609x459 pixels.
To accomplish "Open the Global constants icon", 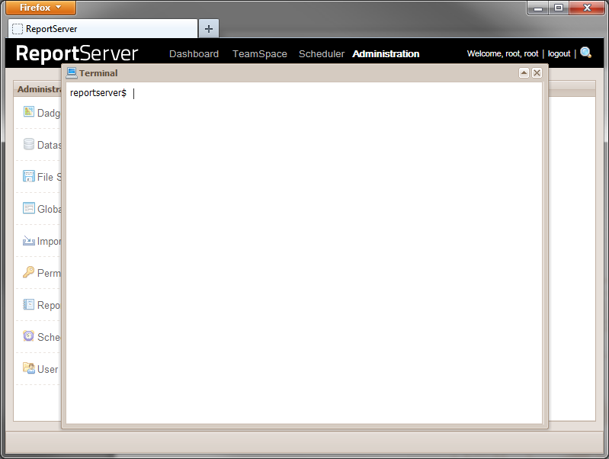I will coord(29,208).
